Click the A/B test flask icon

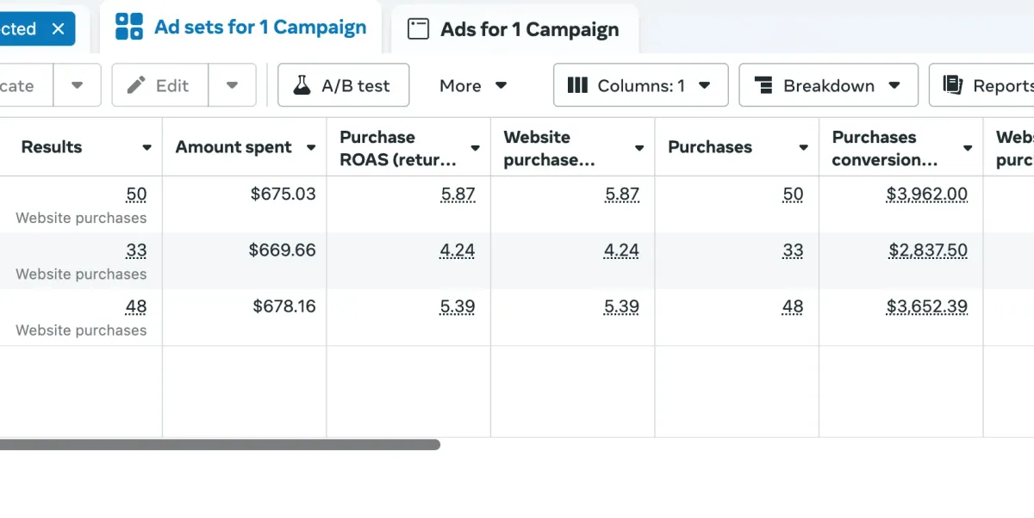pos(302,85)
